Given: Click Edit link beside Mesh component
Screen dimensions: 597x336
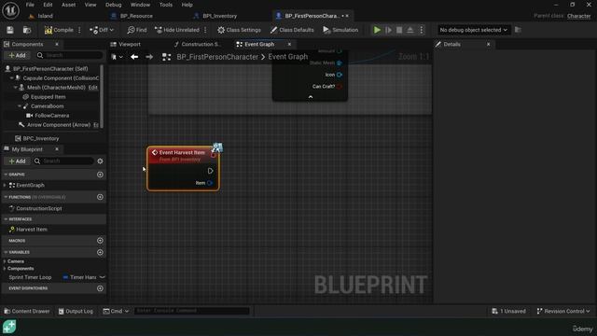Looking at the screenshot, I should tap(93, 87).
